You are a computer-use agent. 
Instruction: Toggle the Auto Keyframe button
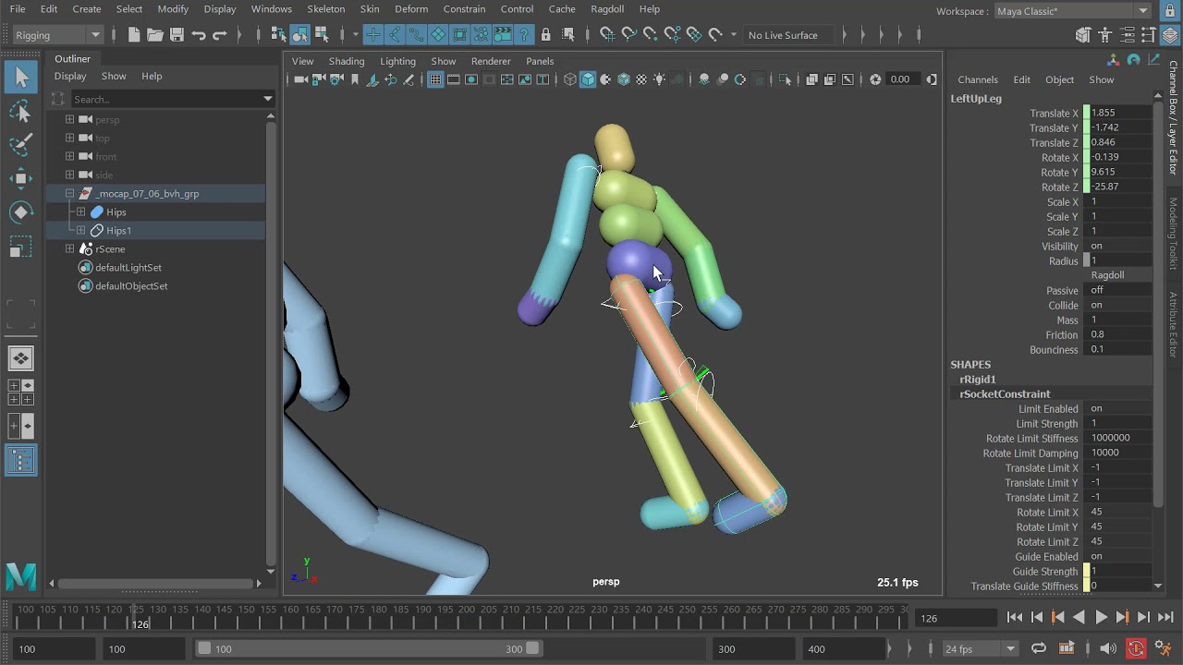[x=1136, y=648]
